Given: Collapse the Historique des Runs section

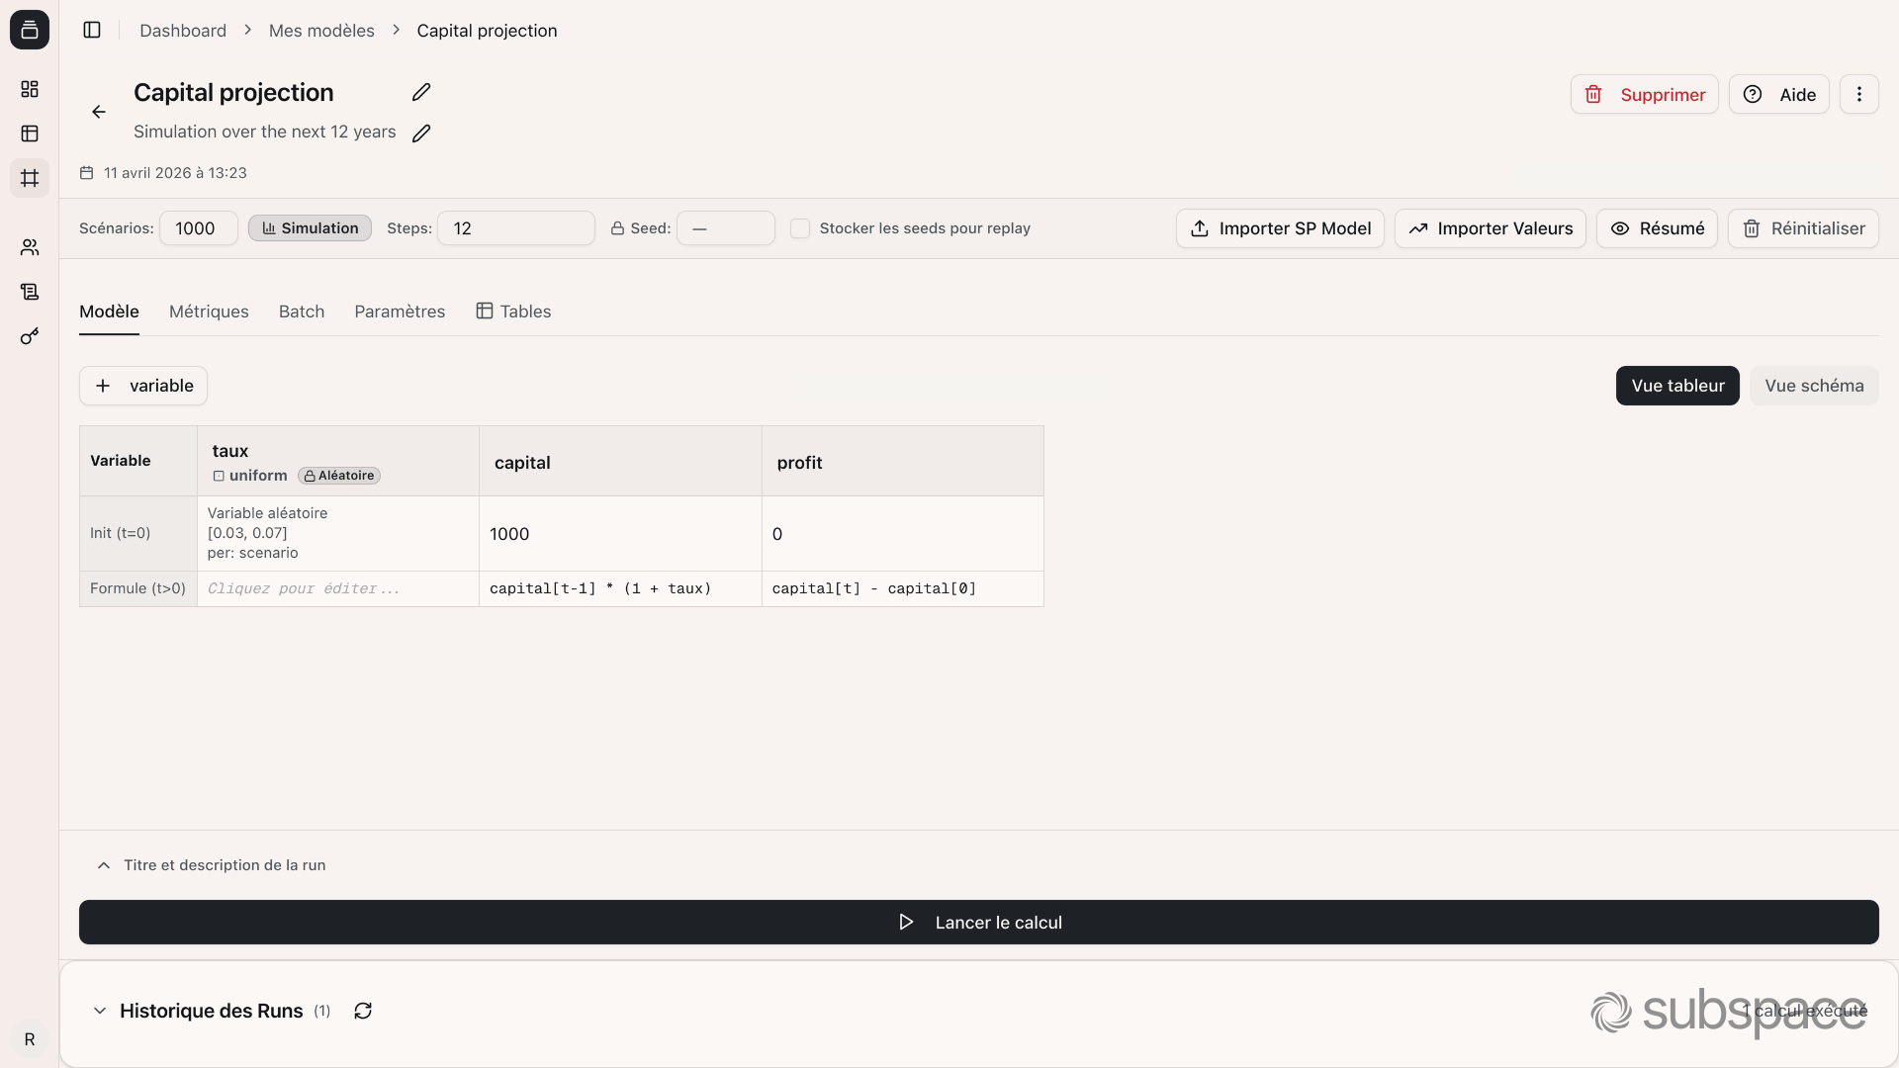Looking at the screenshot, I should click(100, 1011).
